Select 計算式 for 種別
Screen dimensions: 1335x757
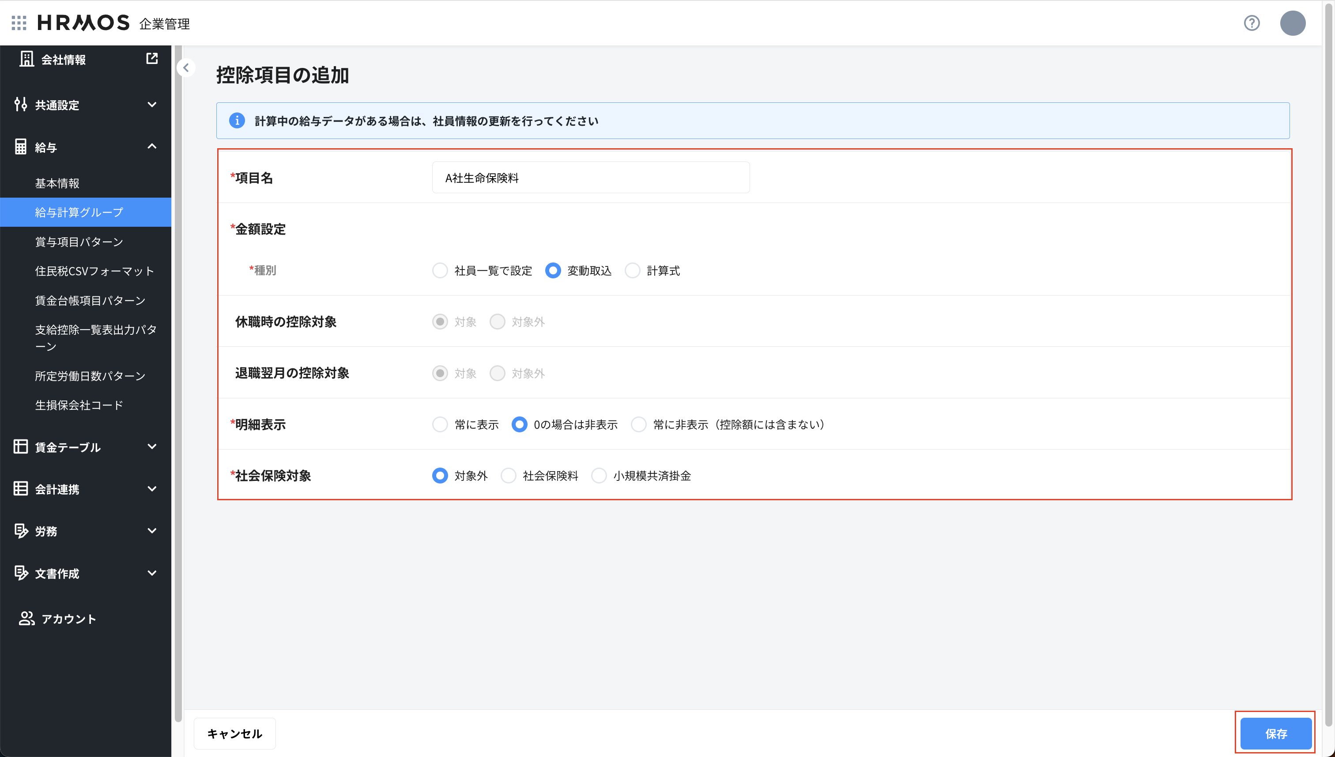[633, 270]
